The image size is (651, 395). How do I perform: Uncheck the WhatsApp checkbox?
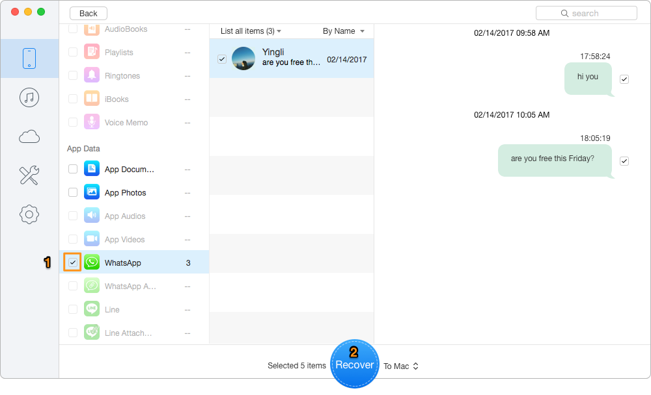pyautogui.click(x=72, y=262)
